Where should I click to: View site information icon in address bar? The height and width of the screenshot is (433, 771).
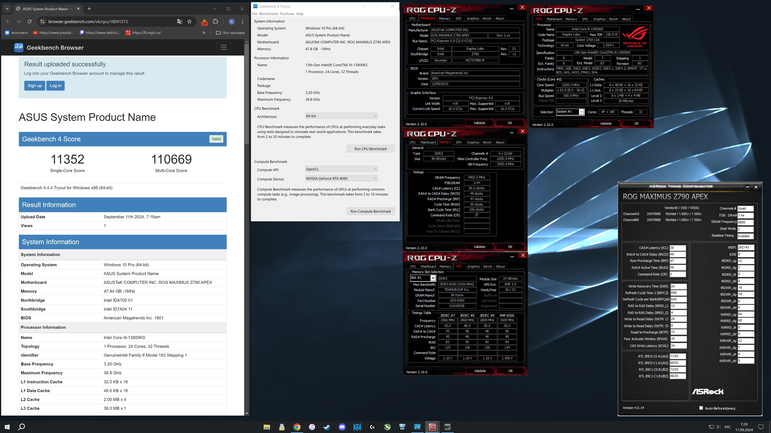point(42,22)
